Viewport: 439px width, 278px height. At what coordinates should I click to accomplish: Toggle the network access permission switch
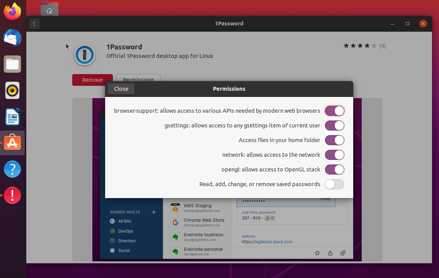pos(334,155)
